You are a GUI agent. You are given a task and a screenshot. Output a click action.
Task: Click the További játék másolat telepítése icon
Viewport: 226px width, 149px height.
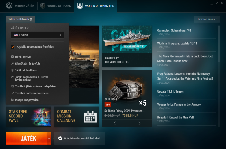tap(12, 86)
